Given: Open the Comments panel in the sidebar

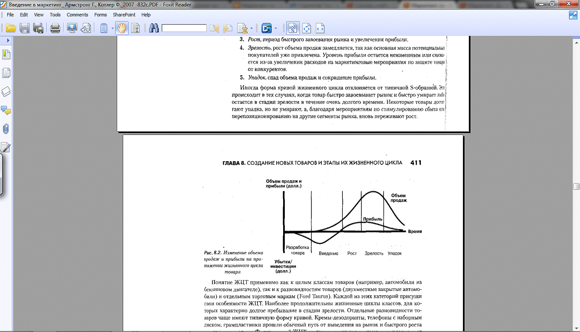Looking at the screenshot, I should point(6,110).
